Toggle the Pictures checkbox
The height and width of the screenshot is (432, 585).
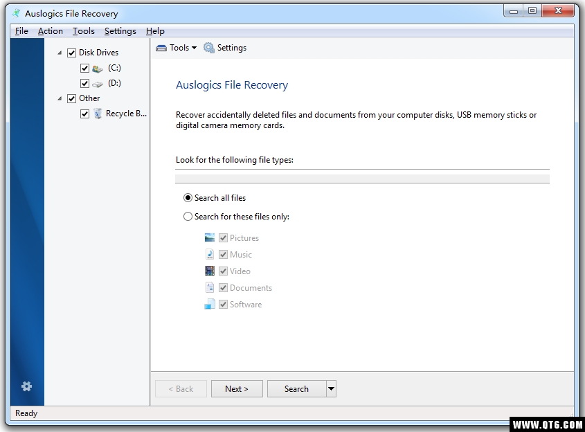click(223, 237)
